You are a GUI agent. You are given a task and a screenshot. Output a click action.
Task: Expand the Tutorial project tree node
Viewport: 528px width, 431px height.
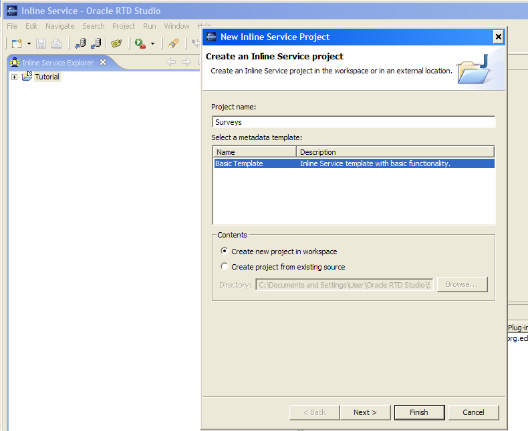(x=15, y=77)
